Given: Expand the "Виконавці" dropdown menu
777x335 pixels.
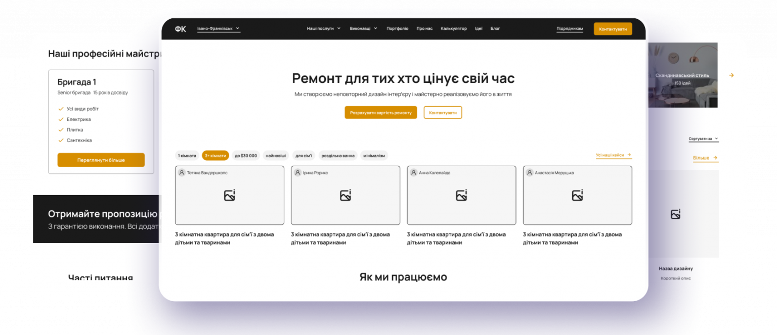Looking at the screenshot, I should pos(363,29).
